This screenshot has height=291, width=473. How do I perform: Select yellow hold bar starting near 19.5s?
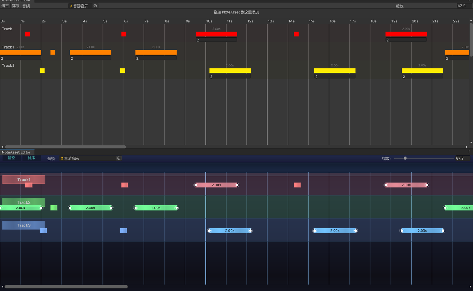tap(422, 70)
